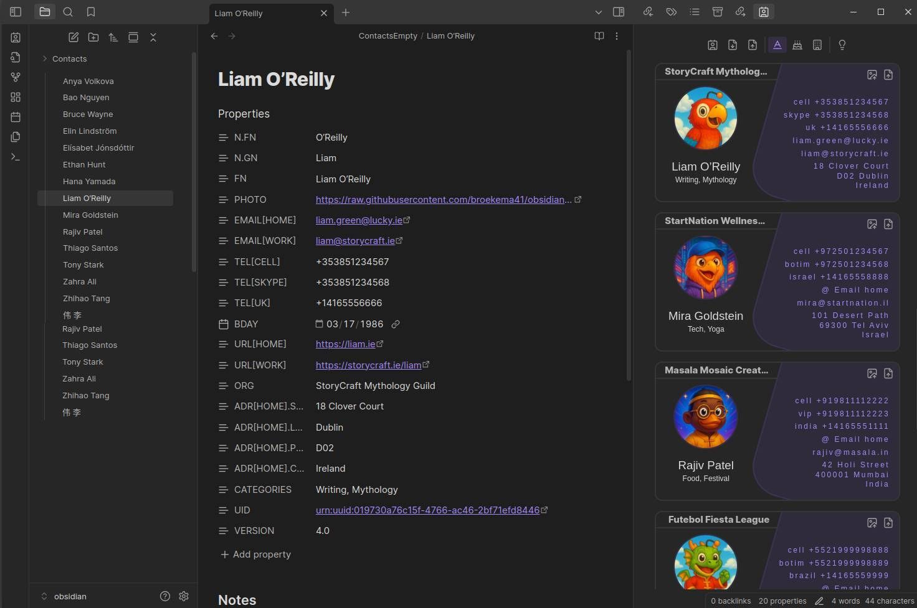Toggle sort contacts by birthday
This screenshot has height=608, width=917.
click(797, 45)
